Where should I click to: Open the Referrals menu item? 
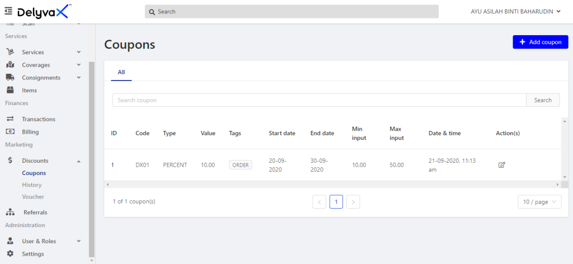pyautogui.click(x=35, y=212)
